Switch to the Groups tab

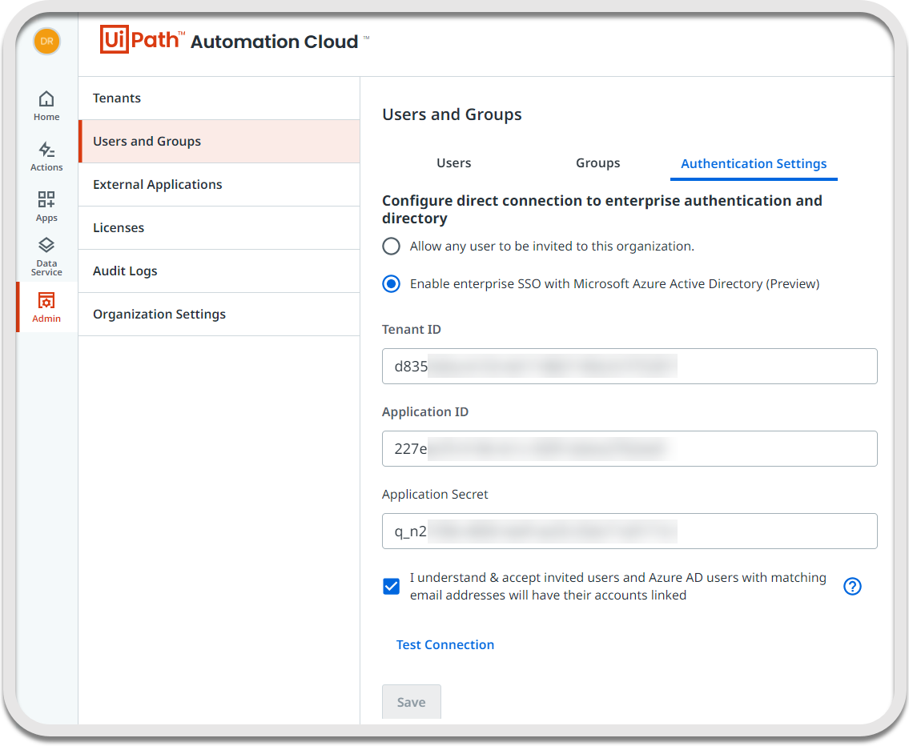pyautogui.click(x=597, y=163)
